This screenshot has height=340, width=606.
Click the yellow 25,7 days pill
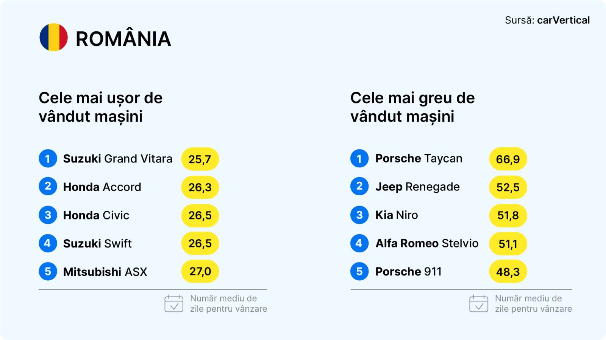tap(200, 159)
